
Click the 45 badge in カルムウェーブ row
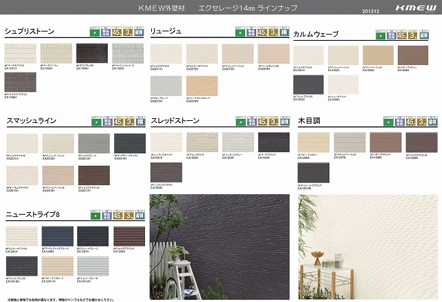point(402,35)
